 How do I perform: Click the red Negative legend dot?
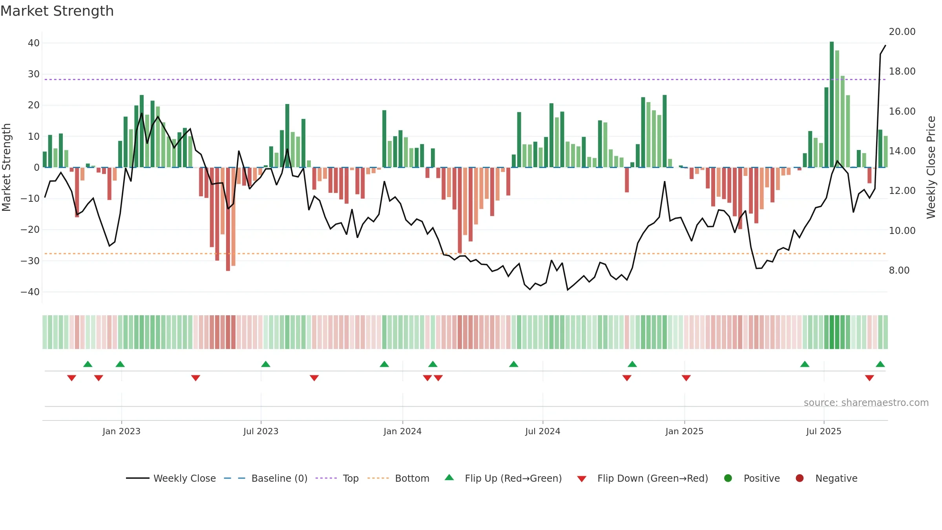pos(800,478)
